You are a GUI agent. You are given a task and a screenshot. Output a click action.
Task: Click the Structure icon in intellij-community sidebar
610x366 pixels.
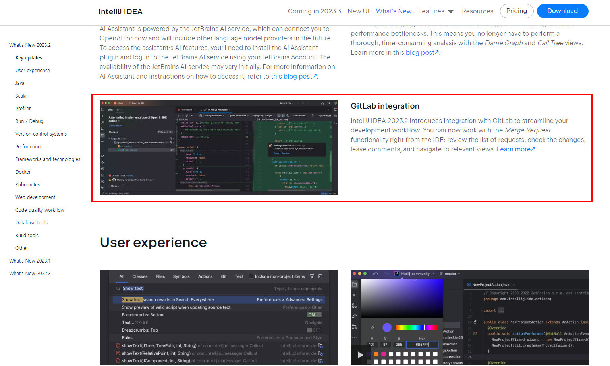click(354, 305)
